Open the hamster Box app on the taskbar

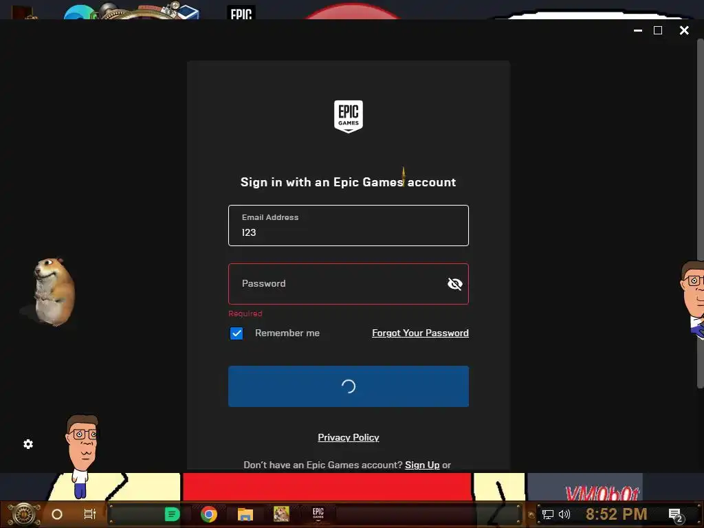[281, 514]
